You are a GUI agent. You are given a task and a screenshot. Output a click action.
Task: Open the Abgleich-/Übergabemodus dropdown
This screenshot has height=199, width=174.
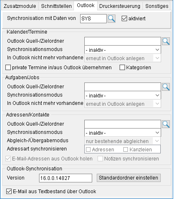(x=123, y=141)
